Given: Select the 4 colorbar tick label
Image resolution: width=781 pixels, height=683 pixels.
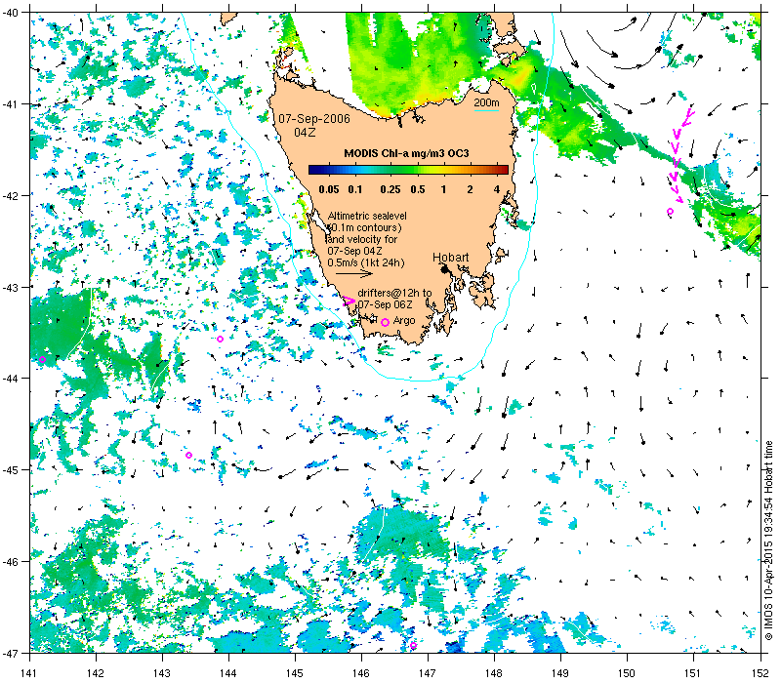Looking at the screenshot, I should point(497,189).
